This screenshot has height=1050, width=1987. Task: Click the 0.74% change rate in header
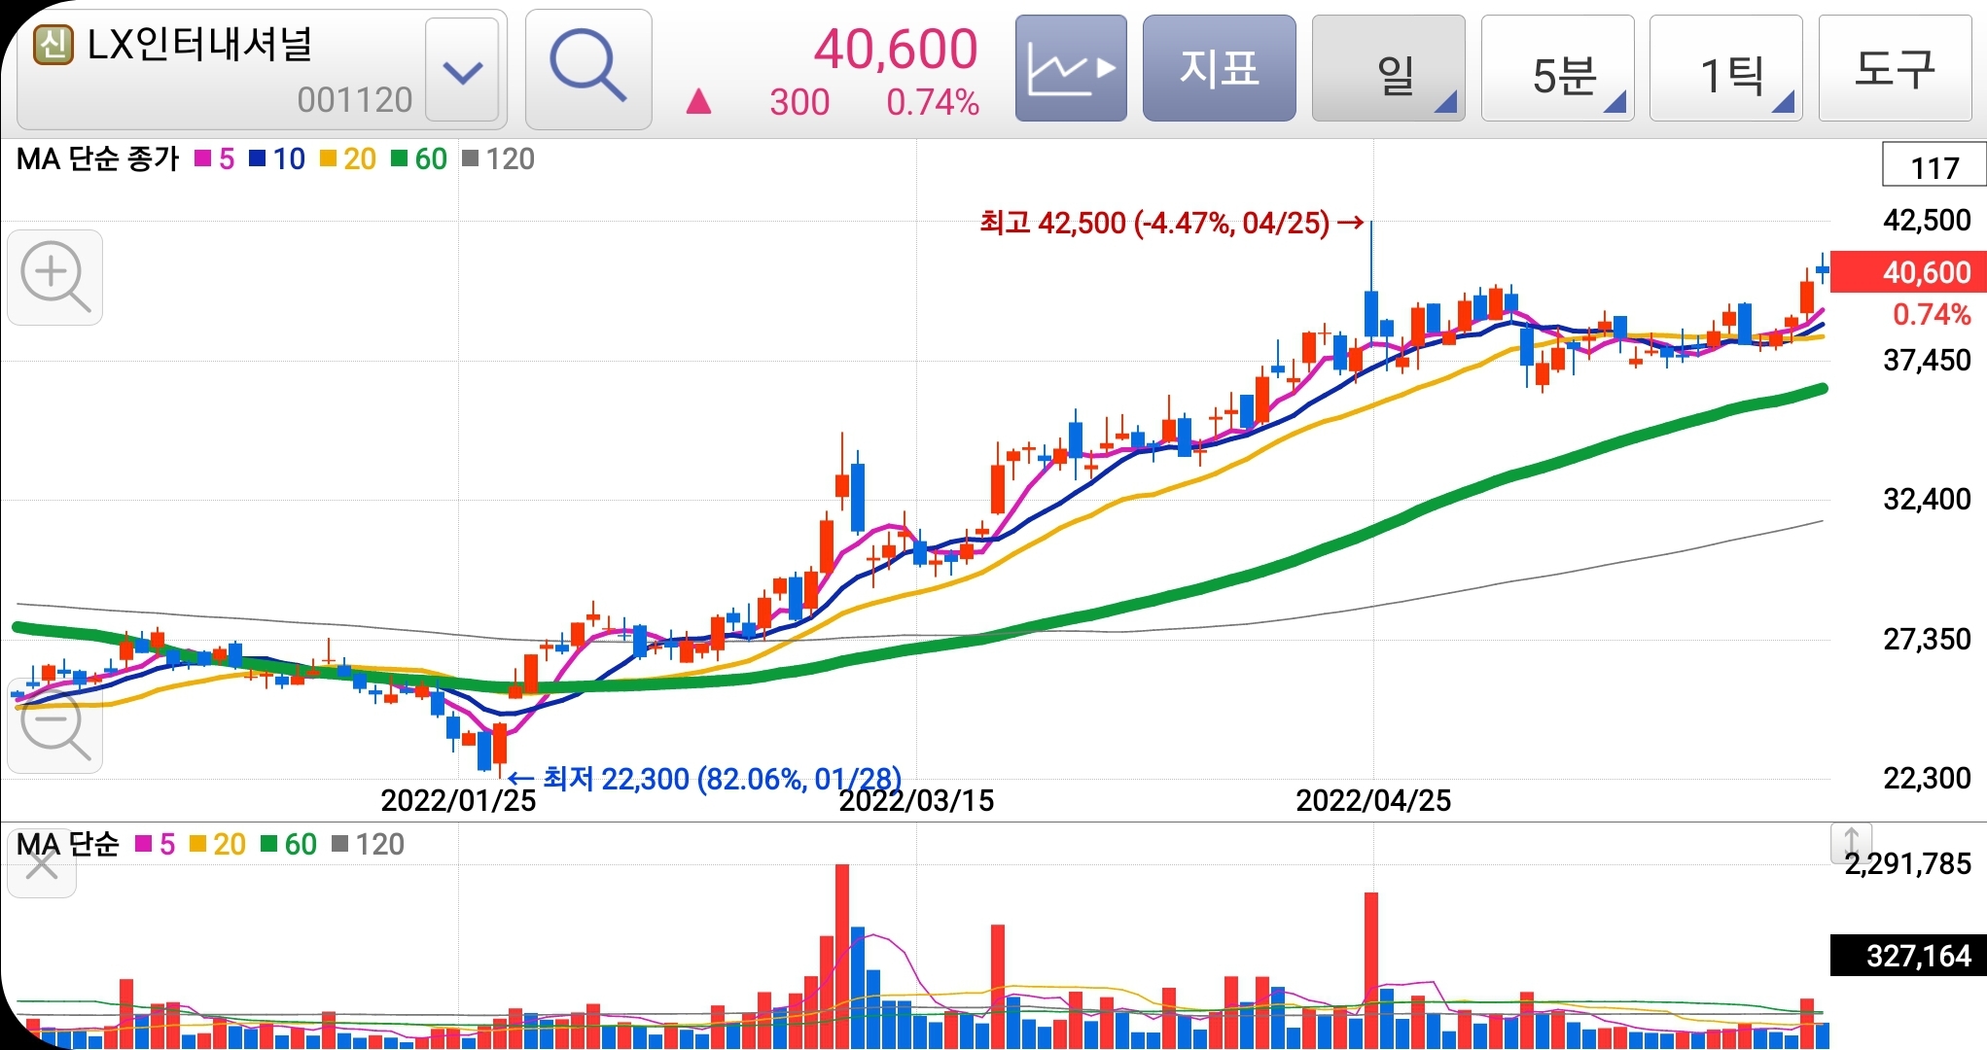933,102
